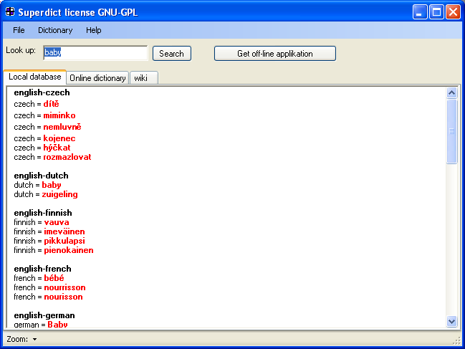This screenshot has height=349, width=465.
Task: Close the Superdict window
Action: tap(453, 12)
